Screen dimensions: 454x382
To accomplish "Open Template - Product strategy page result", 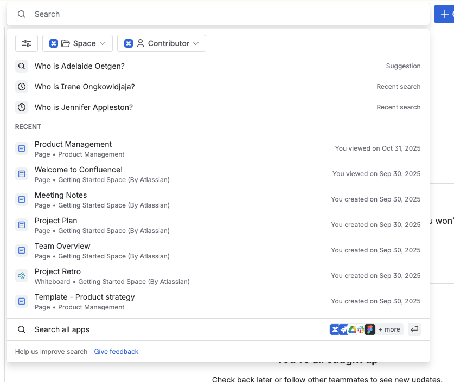I will point(218,301).
